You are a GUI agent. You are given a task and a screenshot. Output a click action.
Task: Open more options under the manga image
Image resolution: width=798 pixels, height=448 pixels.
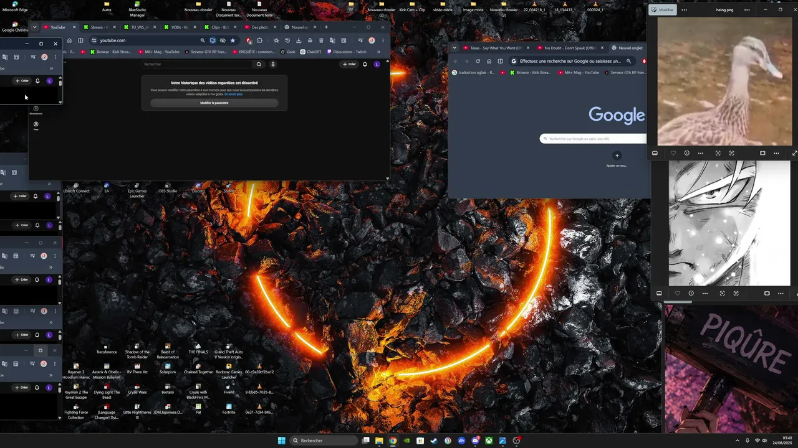coord(705,293)
